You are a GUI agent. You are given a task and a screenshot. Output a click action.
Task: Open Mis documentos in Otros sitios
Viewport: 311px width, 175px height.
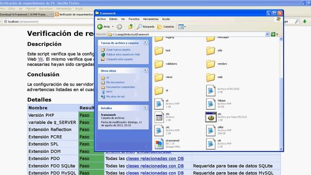click(115, 82)
